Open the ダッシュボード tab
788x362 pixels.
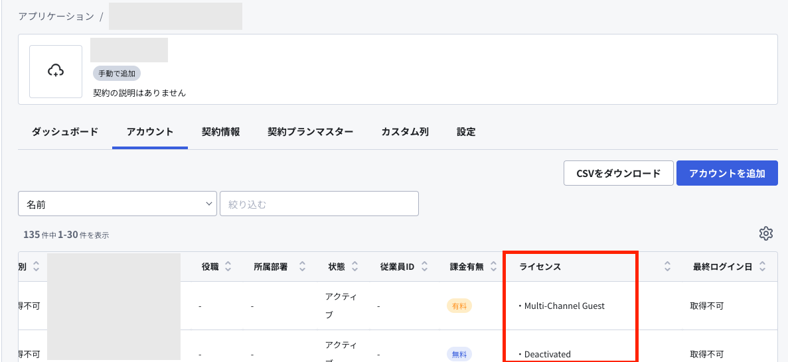click(x=65, y=132)
